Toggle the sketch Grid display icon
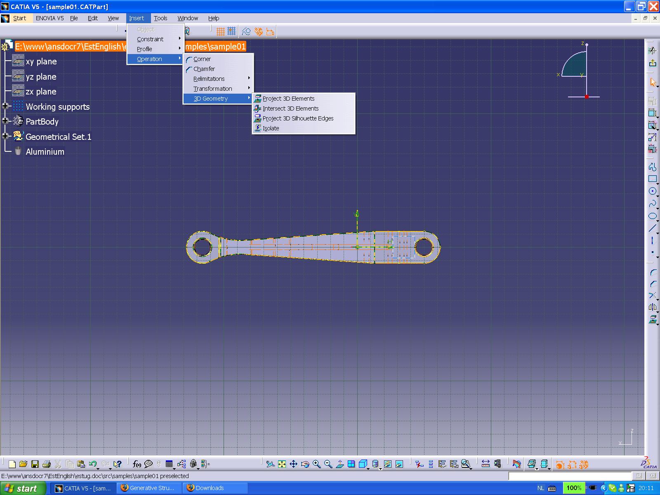The width and height of the screenshot is (660, 495). click(221, 31)
